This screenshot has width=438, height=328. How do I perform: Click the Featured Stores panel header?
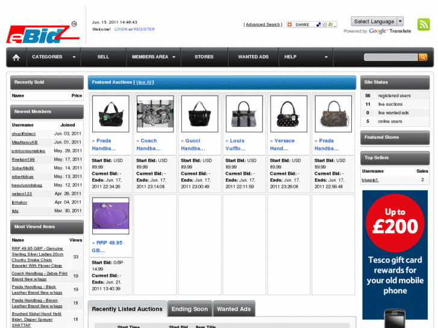click(x=395, y=137)
